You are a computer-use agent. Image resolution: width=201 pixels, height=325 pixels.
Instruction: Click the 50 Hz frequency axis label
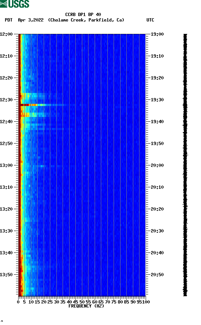click(82, 302)
